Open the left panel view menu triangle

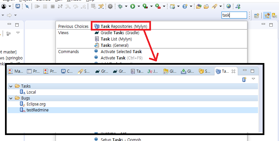(x=18, y=33)
